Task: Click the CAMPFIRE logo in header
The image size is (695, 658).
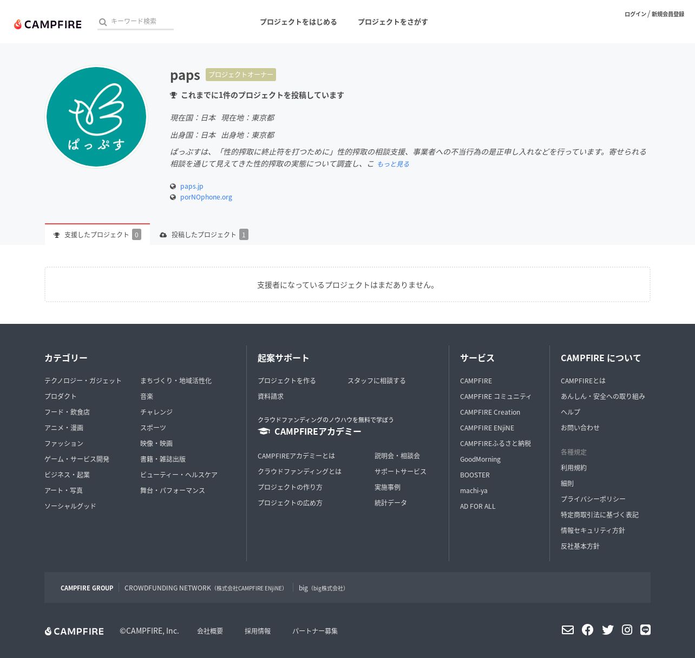Action: tap(48, 24)
